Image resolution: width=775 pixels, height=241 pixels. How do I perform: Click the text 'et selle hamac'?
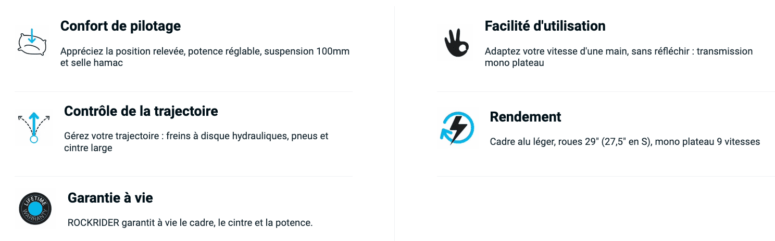(x=91, y=63)
